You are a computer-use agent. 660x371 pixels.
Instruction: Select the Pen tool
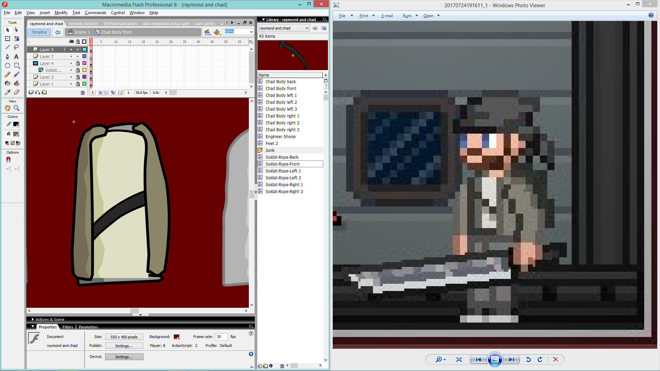point(8,57)
